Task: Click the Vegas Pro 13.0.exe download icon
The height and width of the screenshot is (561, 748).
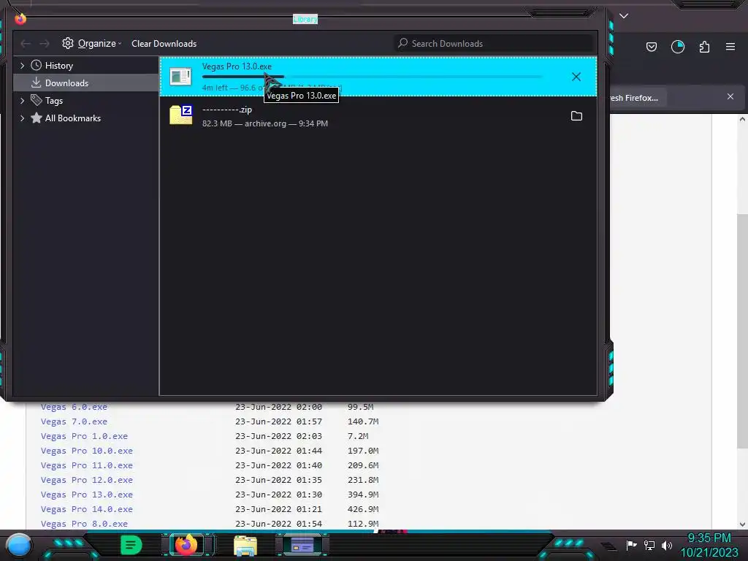Action: (x=180, y=76)
